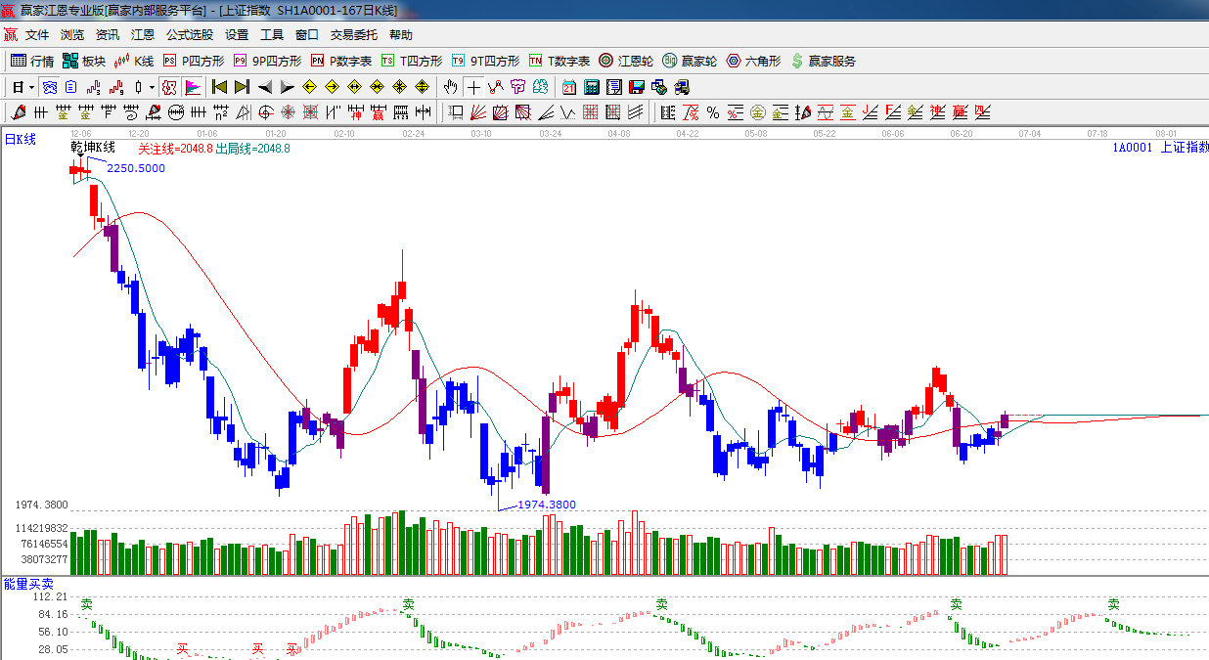Open the 交易委托 menu

(353, 34)
